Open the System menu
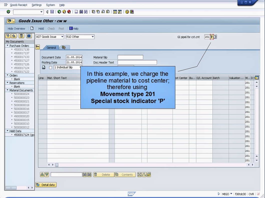The height and width of the screenshot is (198, 265). coord(50,5)
